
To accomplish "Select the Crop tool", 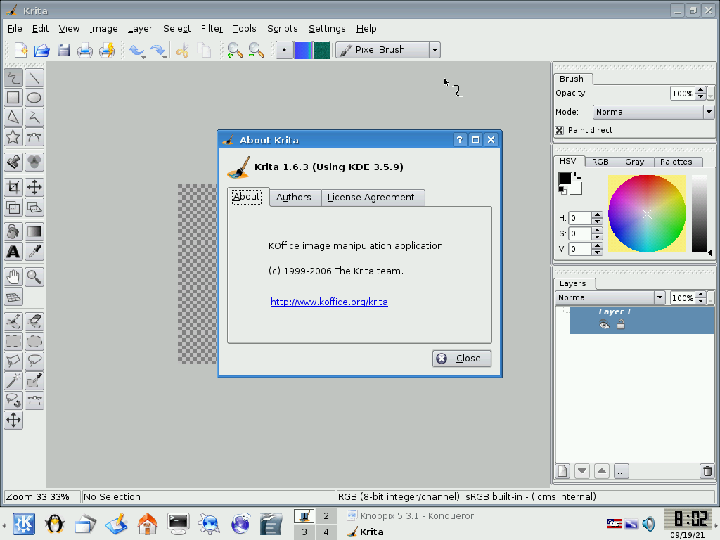I will click(x=13, y=187).
